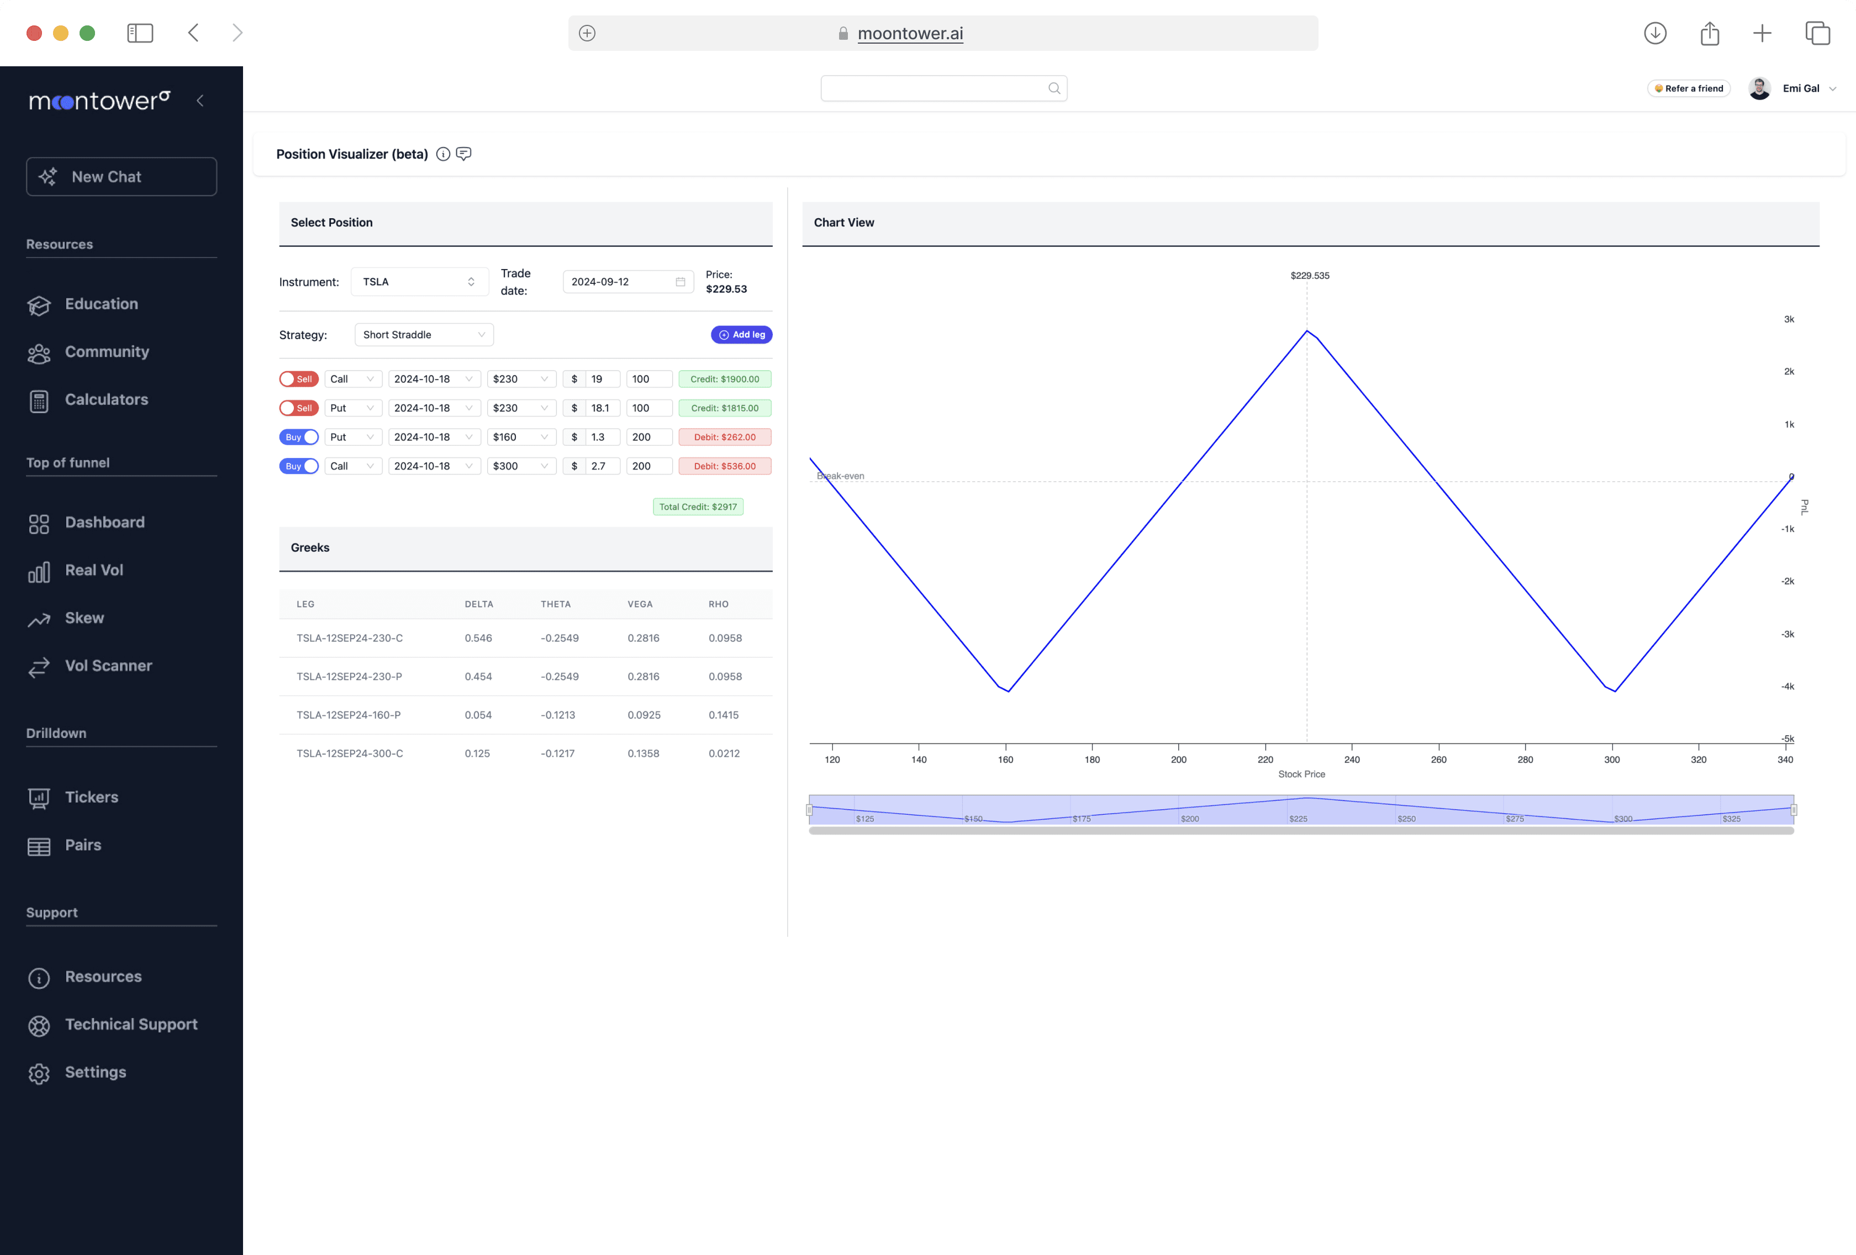Toggle the first leg from Sell to Buy
This screenshot has width=1856, height=1255.
click(x=299, y=379)
